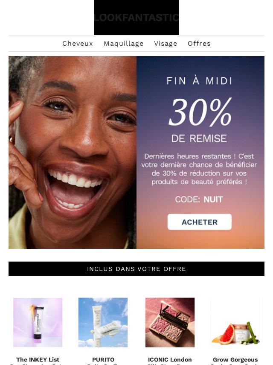The image size is (273, 365).
Task: Click the ACHETER button
Action: tap(200, 222)
